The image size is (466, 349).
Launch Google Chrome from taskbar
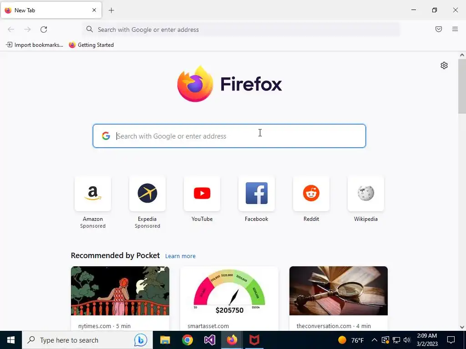187,340
